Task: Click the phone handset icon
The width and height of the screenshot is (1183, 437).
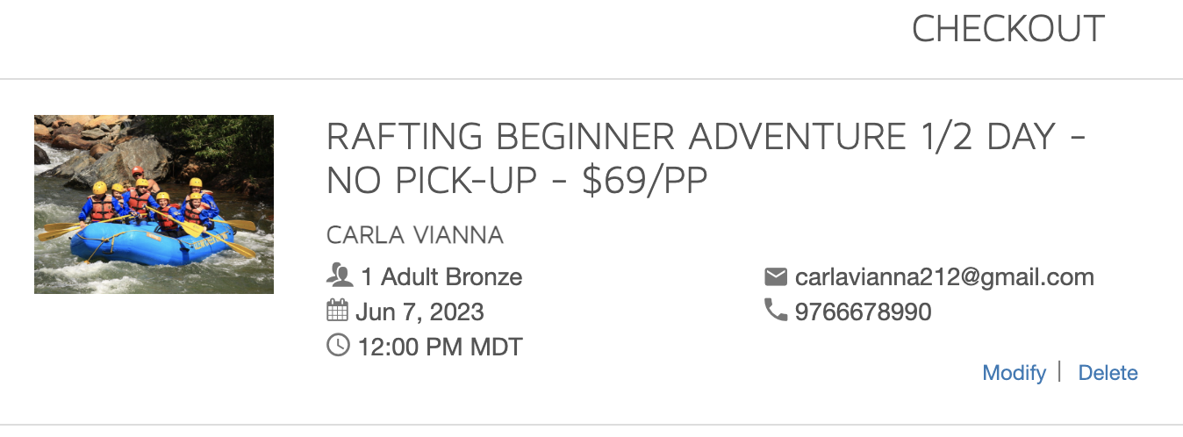Action: pos(775,311)
